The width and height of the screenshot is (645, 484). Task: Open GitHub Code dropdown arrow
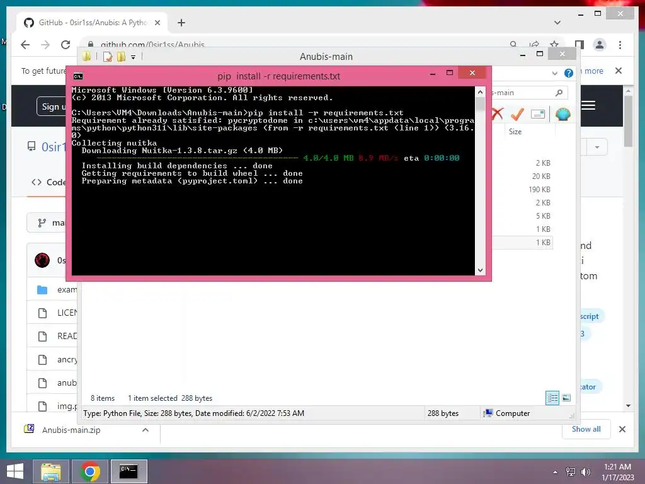(597, 147)
